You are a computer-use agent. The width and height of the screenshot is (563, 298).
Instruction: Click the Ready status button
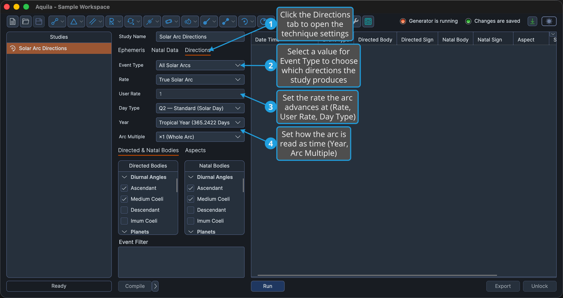[x=59, y=286]
